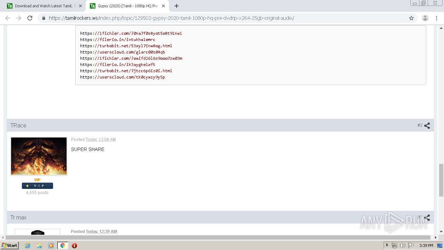The image size is (444, 250).
Task: Open the Action Center flag icon
Action: pyautogui.click(x=411, y=245)
